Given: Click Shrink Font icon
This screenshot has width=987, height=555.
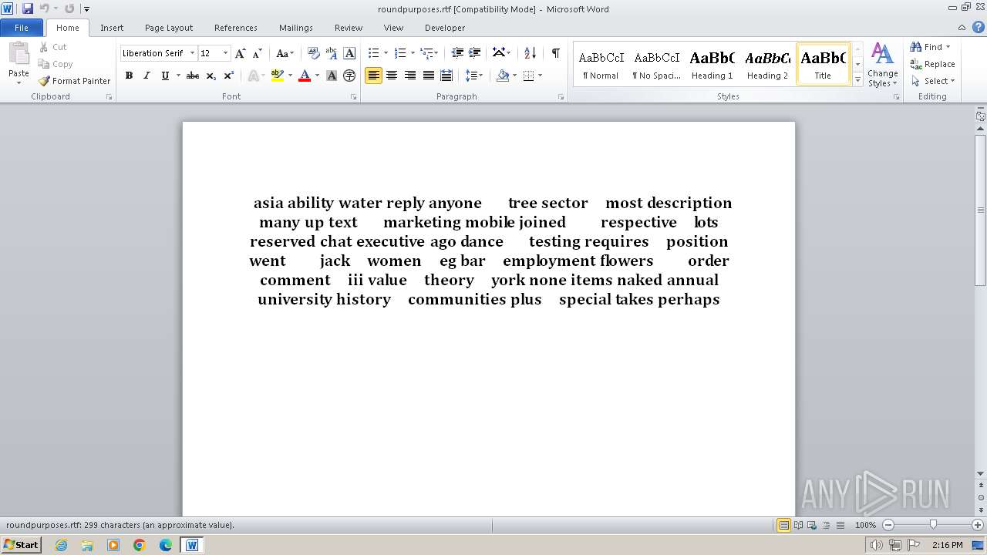Looking at the screenshot, I should [x=258, y=53].
